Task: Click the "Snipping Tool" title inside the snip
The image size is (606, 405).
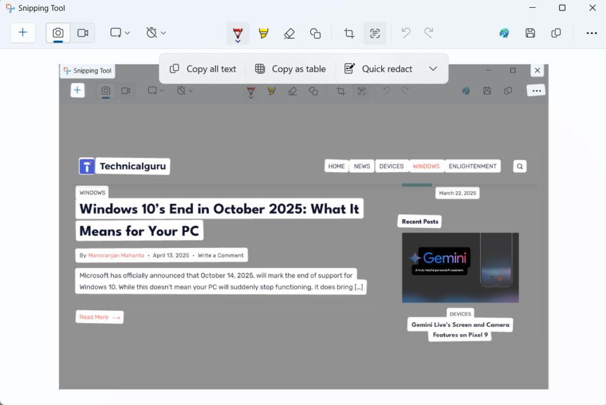Action: 92,71
